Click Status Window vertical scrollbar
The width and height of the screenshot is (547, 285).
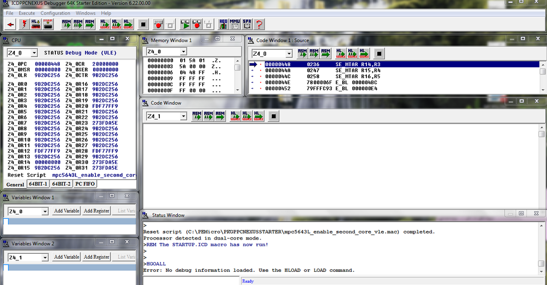point(541,248)
